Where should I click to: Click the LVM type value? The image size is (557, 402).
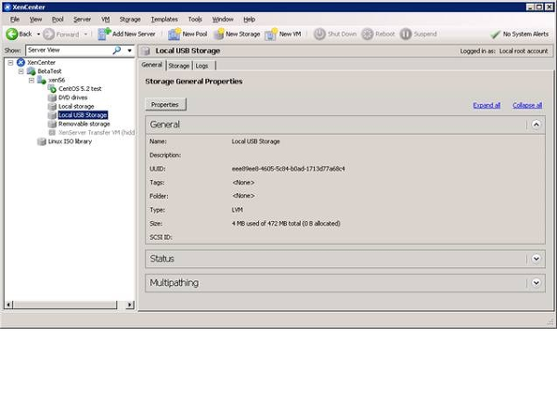238,210
